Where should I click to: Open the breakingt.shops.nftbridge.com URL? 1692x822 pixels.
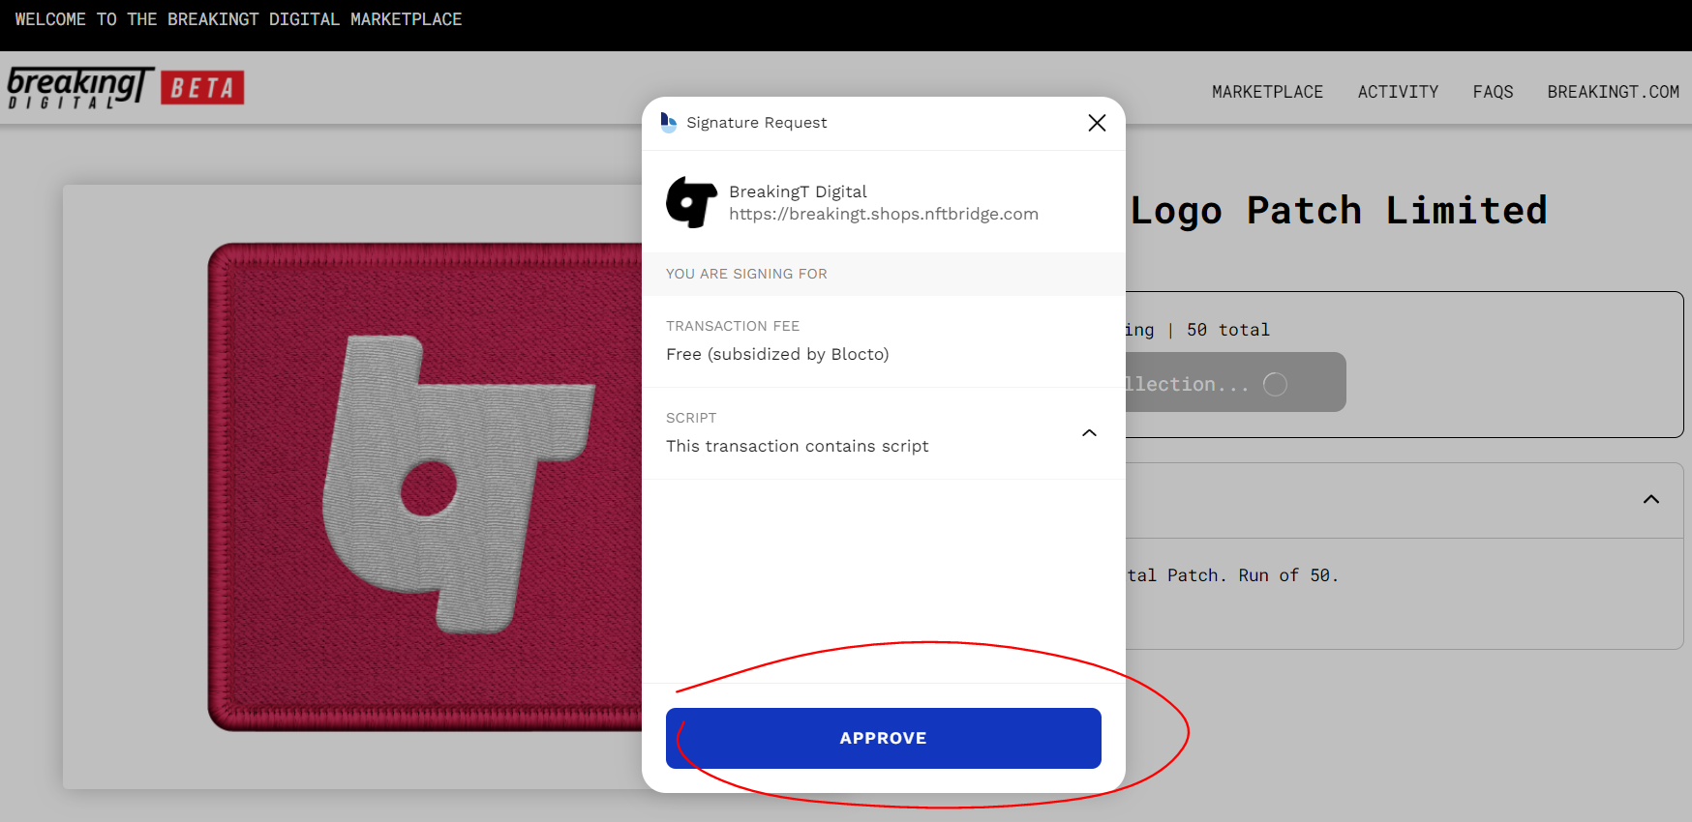[883, 214]
